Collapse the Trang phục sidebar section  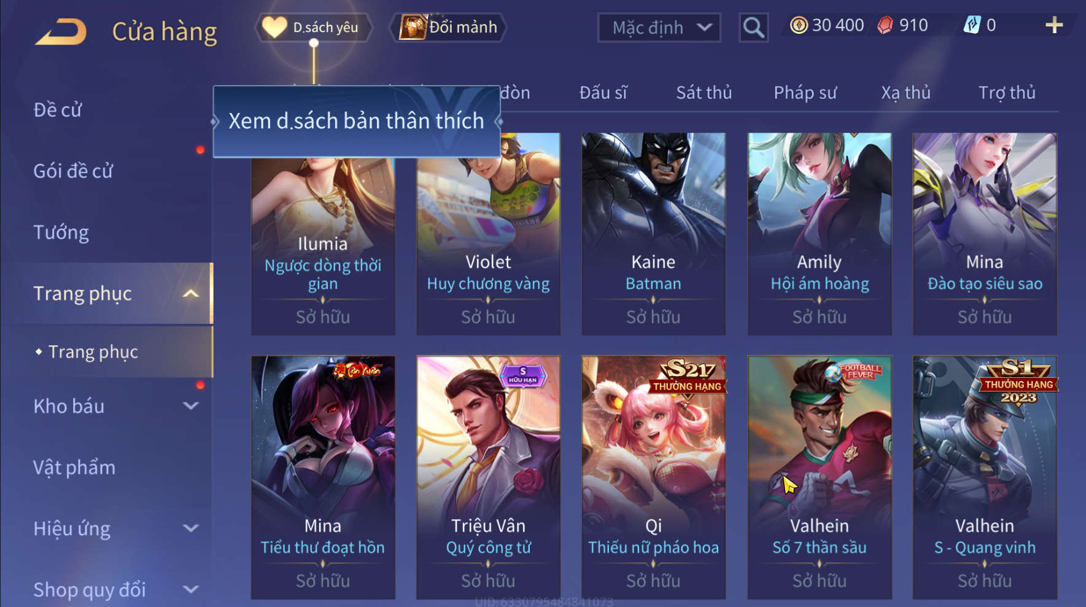(x=191, y=294)
